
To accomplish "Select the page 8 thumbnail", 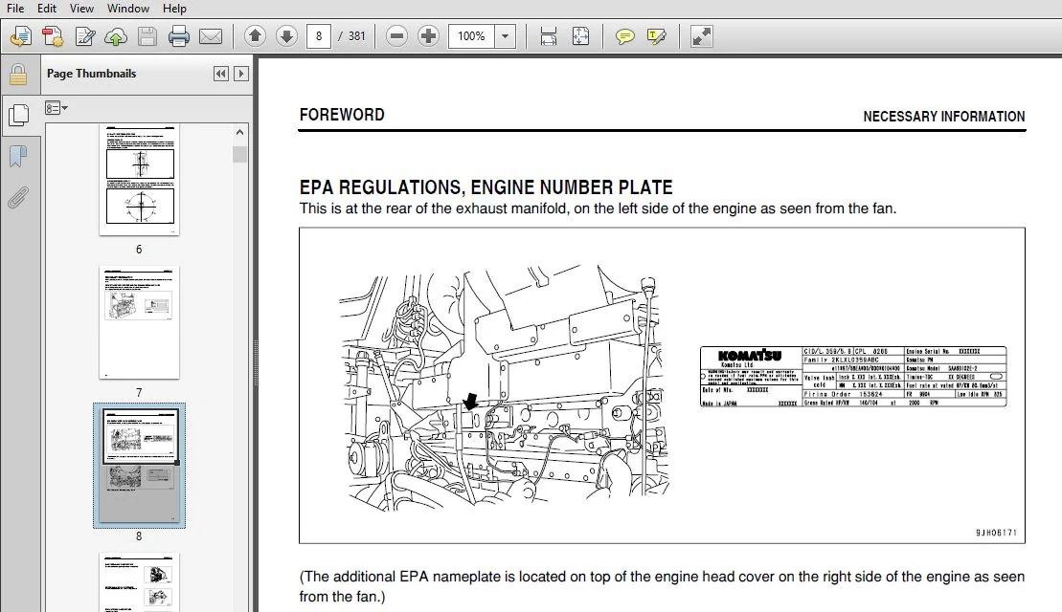I will [x=140, y=466].
